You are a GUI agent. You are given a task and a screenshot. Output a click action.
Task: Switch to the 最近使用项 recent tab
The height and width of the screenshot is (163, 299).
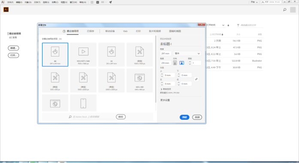pyautogui.click(x=71, y=31)
